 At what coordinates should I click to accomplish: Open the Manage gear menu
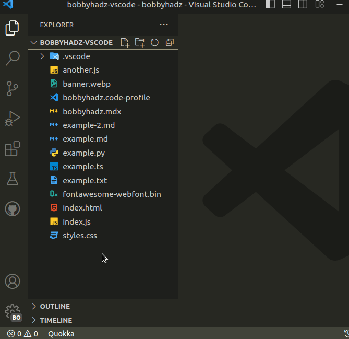pyautogui.click(x=13, y=312)
